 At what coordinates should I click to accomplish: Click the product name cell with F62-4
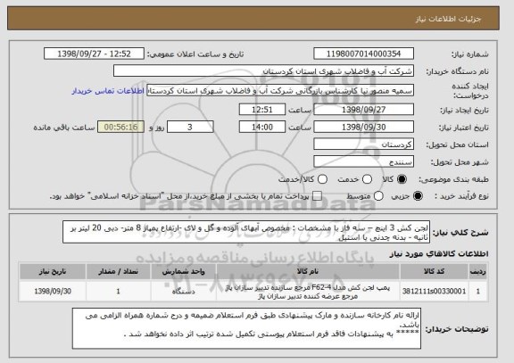click(308, 292)
